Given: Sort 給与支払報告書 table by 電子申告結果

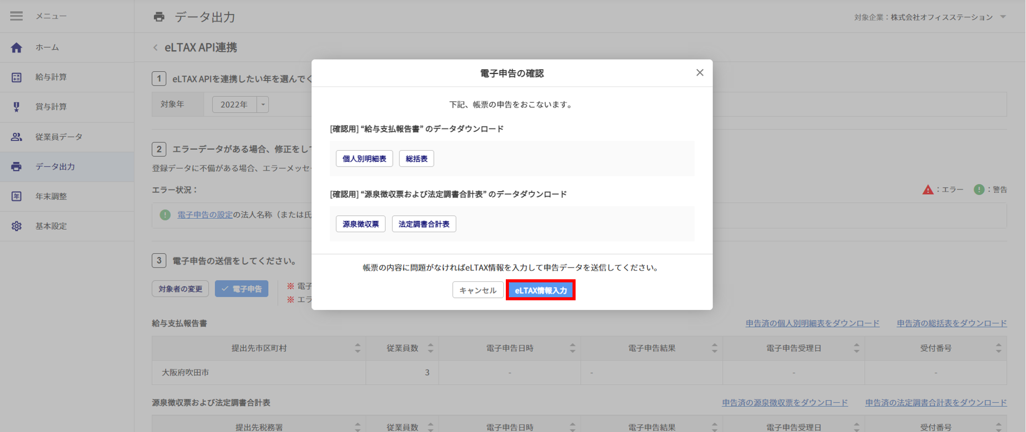Looking at the screenshot, I should 715,348.
